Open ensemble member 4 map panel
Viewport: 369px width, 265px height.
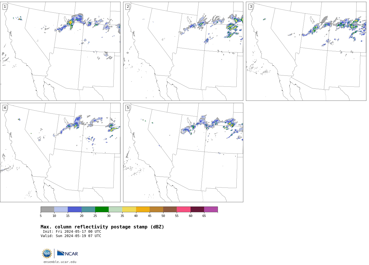pyautogui.click(x=60, y=152)
